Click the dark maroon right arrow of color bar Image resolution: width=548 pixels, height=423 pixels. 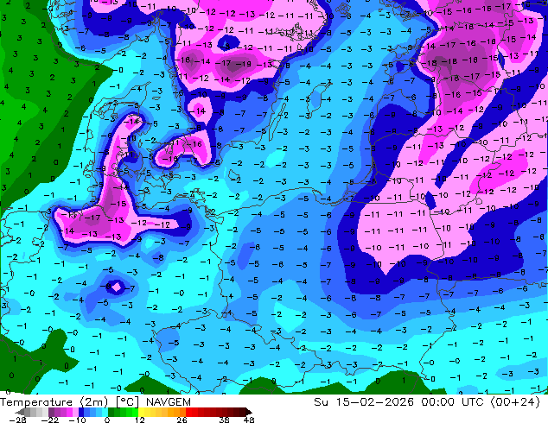click(x=248, y=412)
